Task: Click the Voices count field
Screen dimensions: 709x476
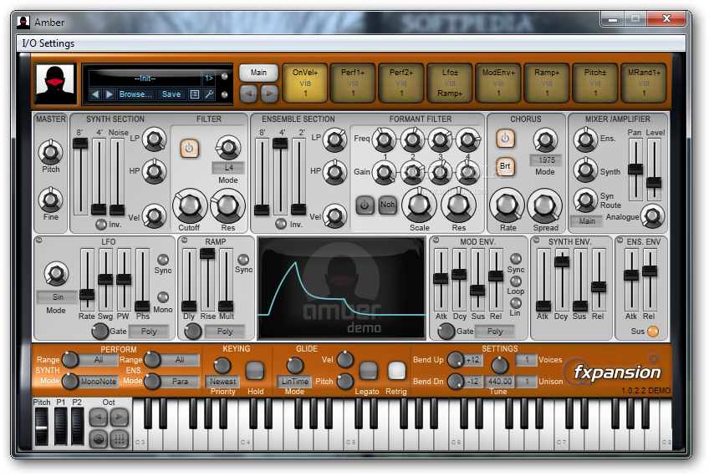Action: coord(527,360)
